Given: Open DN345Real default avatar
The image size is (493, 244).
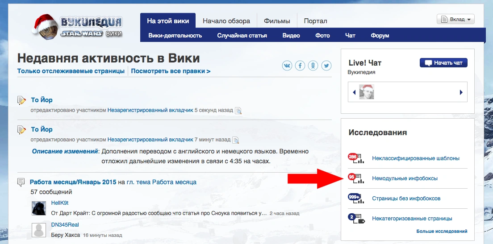Looking at the screenshot, I should [39, 230].
